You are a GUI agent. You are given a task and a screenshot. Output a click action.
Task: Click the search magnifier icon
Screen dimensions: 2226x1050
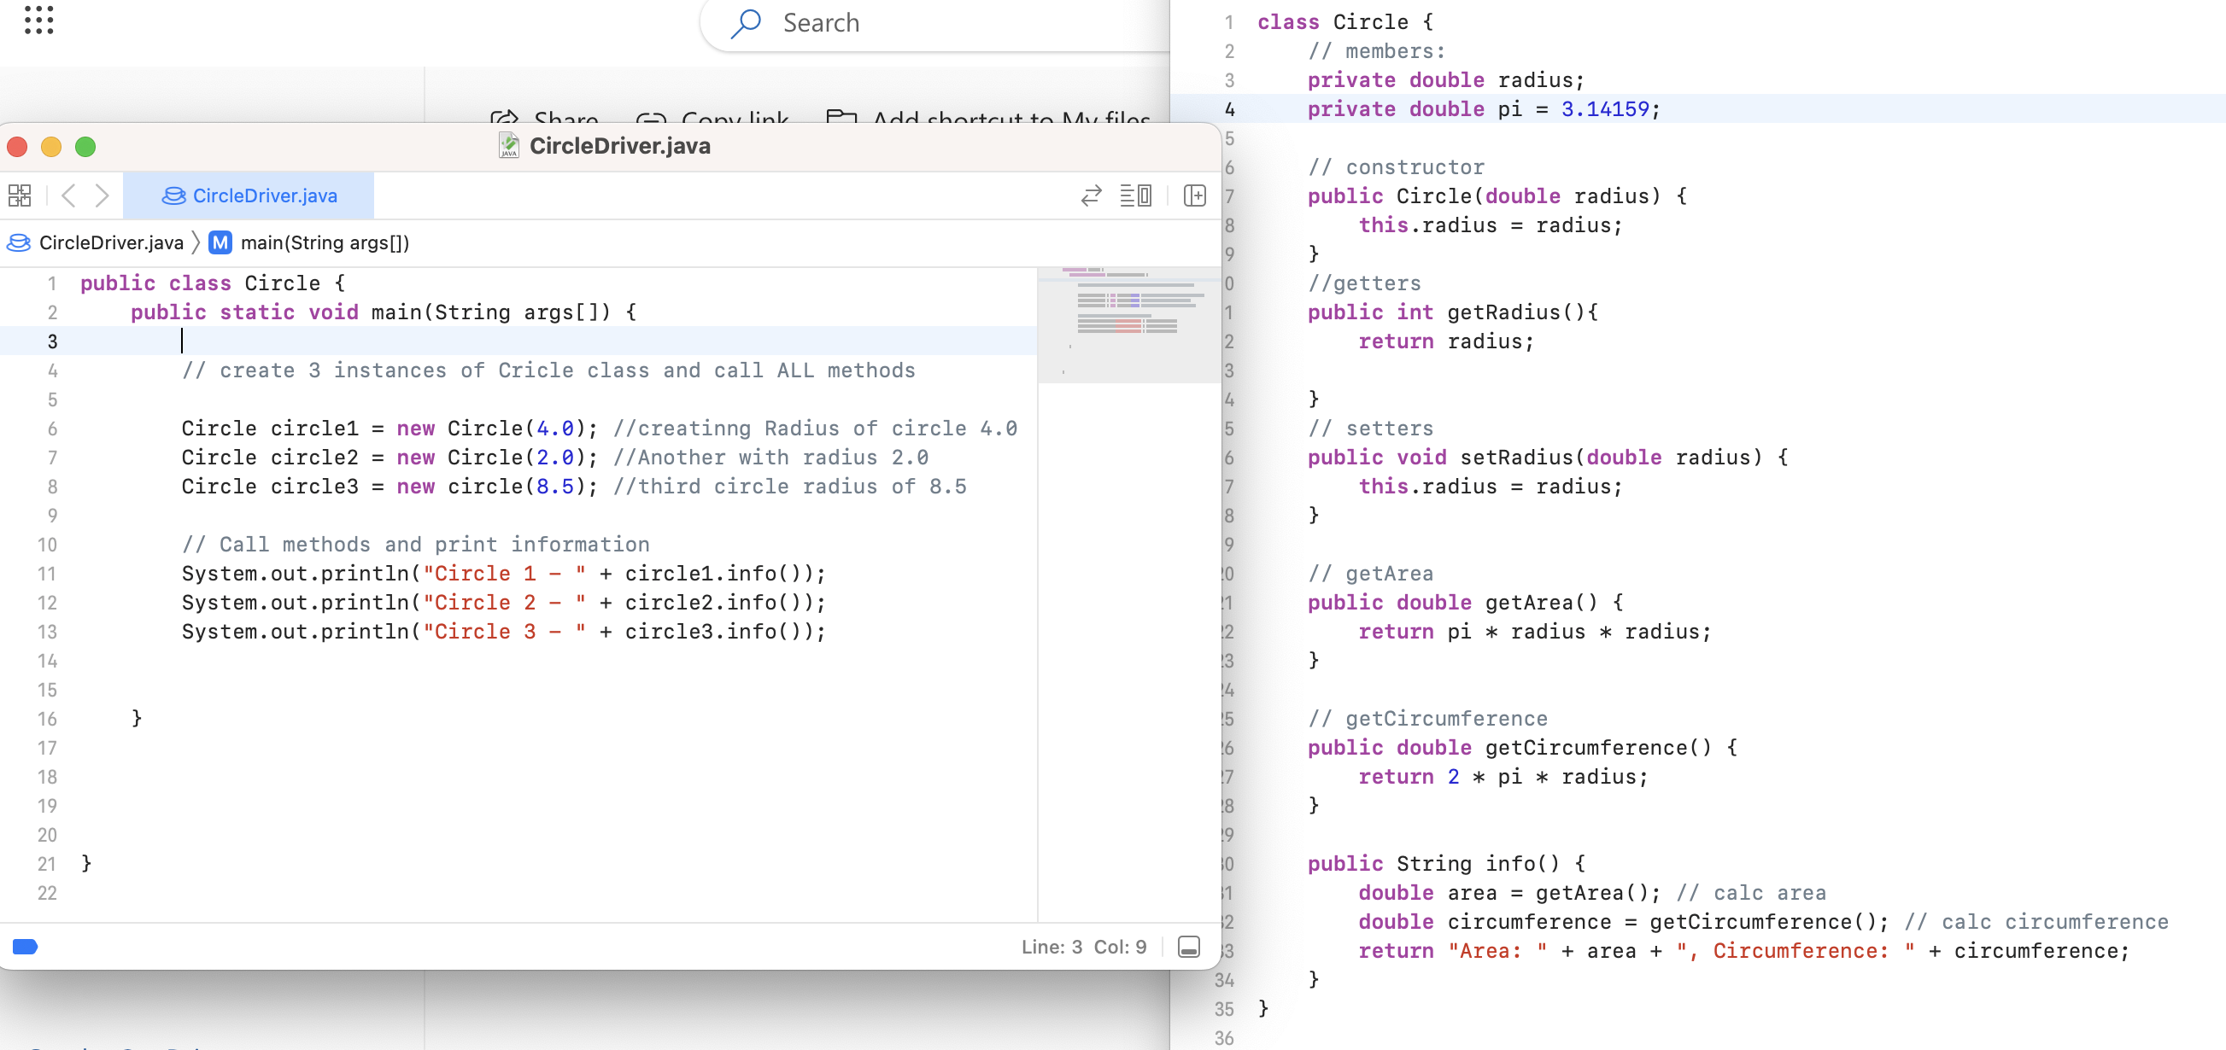tap(746, 23)
